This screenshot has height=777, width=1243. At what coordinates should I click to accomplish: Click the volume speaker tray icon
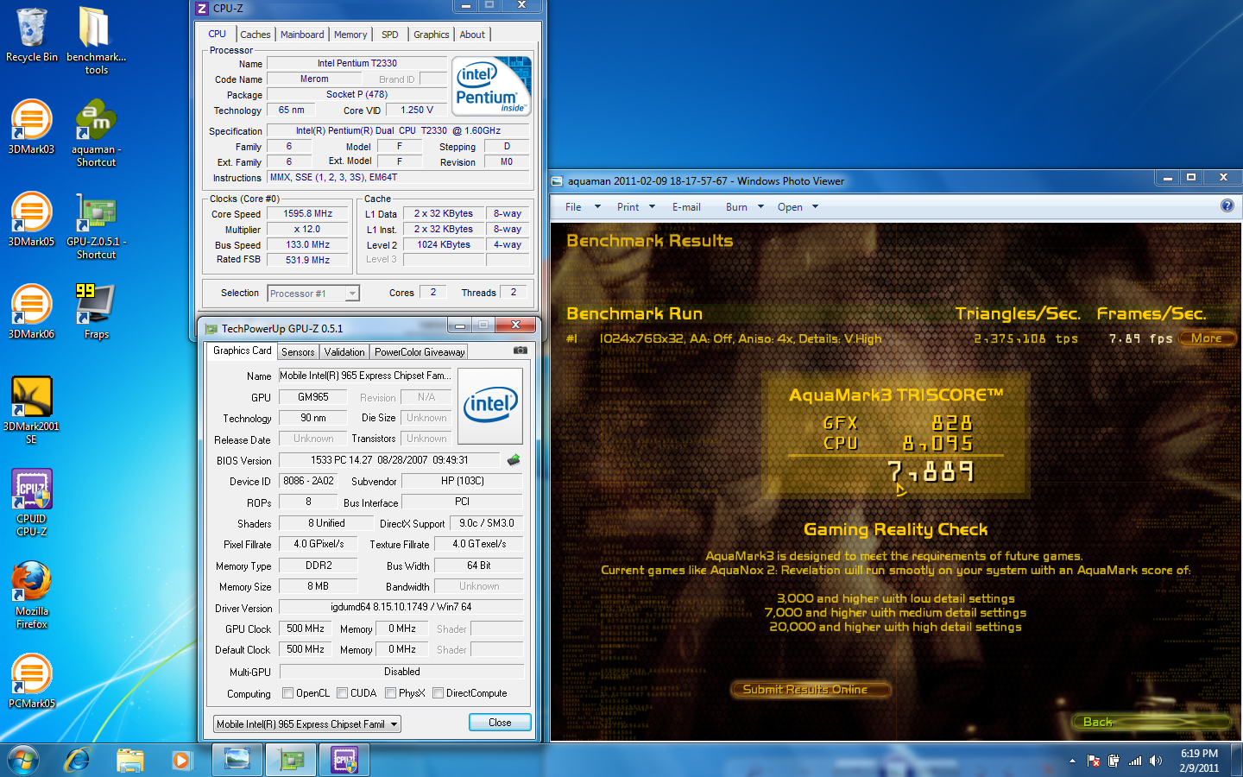pyautogui.click(x=1156, y=761)
